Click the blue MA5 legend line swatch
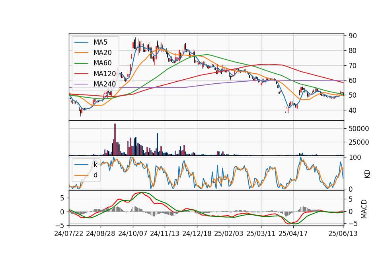The height and width of the screenshot is (275, 382). 81,43
